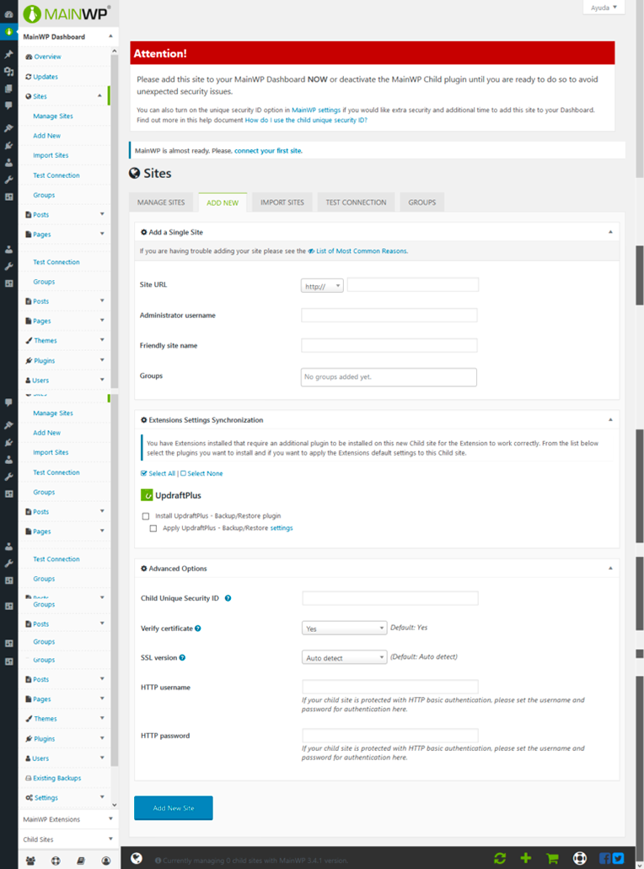
Task: Open the TEST CONNECTION tab
Action: pyautogui.click(x=356, y=202)
